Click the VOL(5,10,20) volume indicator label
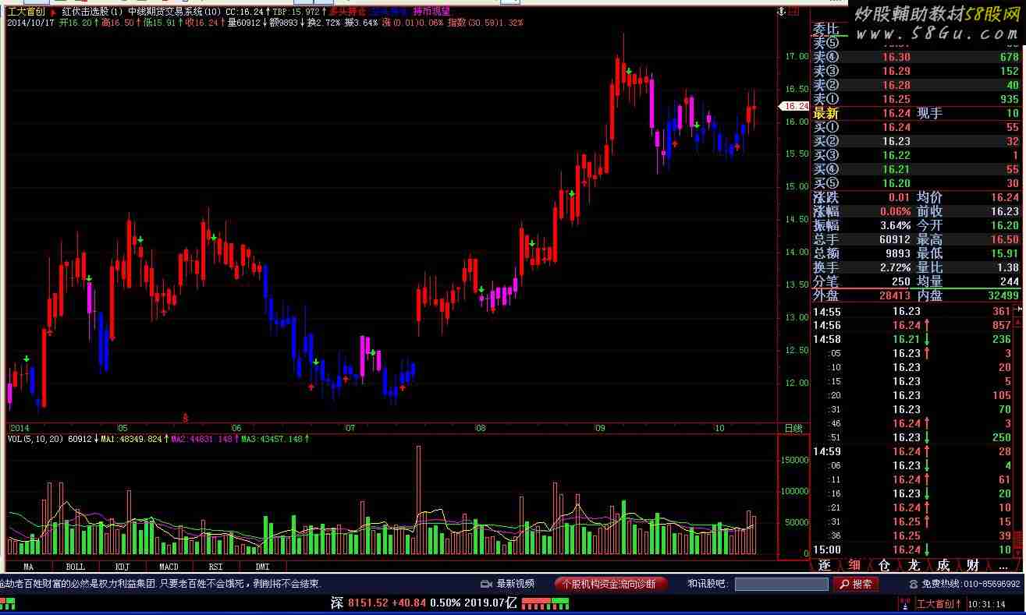 click(36, 440)
